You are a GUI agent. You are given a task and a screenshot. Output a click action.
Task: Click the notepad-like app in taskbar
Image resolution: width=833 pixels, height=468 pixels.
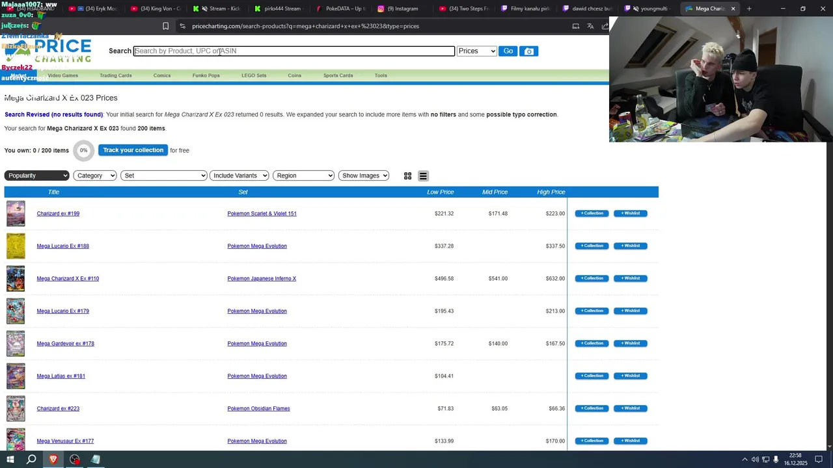coord(96,460)
